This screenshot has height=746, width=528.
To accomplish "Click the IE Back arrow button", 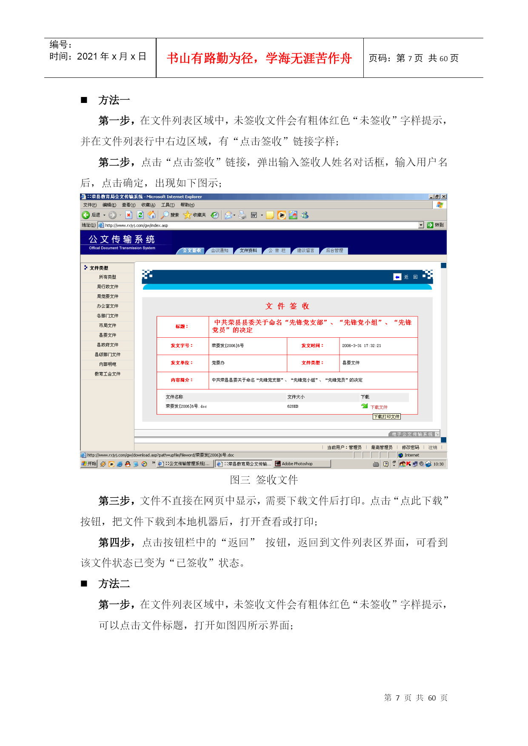I will click(x=86, y=215).
